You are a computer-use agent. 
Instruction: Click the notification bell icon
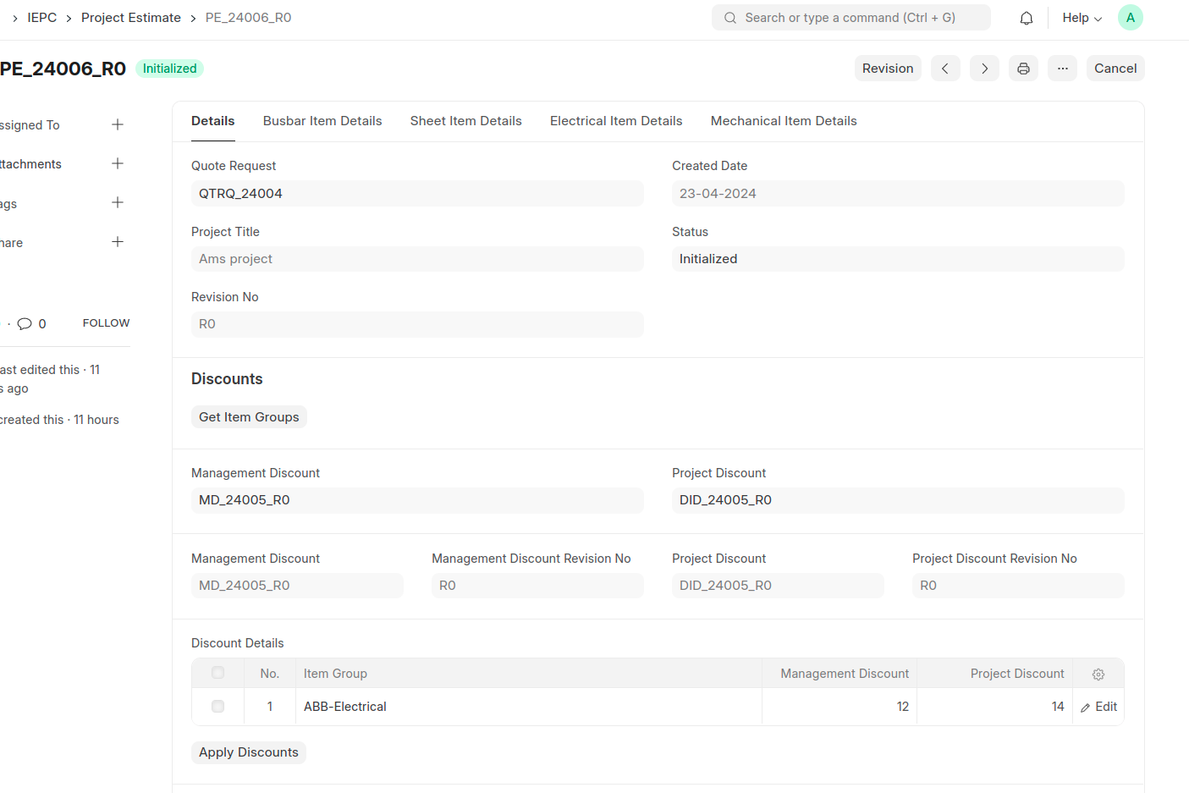[1026, 17]
